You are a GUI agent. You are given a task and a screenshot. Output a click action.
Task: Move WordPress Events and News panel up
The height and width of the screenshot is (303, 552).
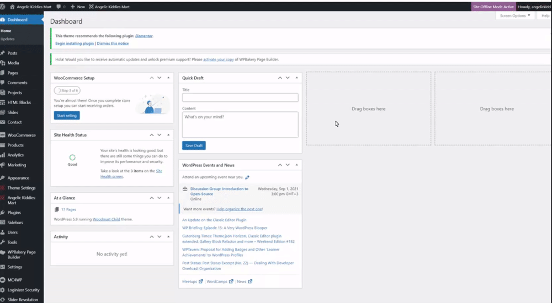pyautogui.click(x=280, y=165)
